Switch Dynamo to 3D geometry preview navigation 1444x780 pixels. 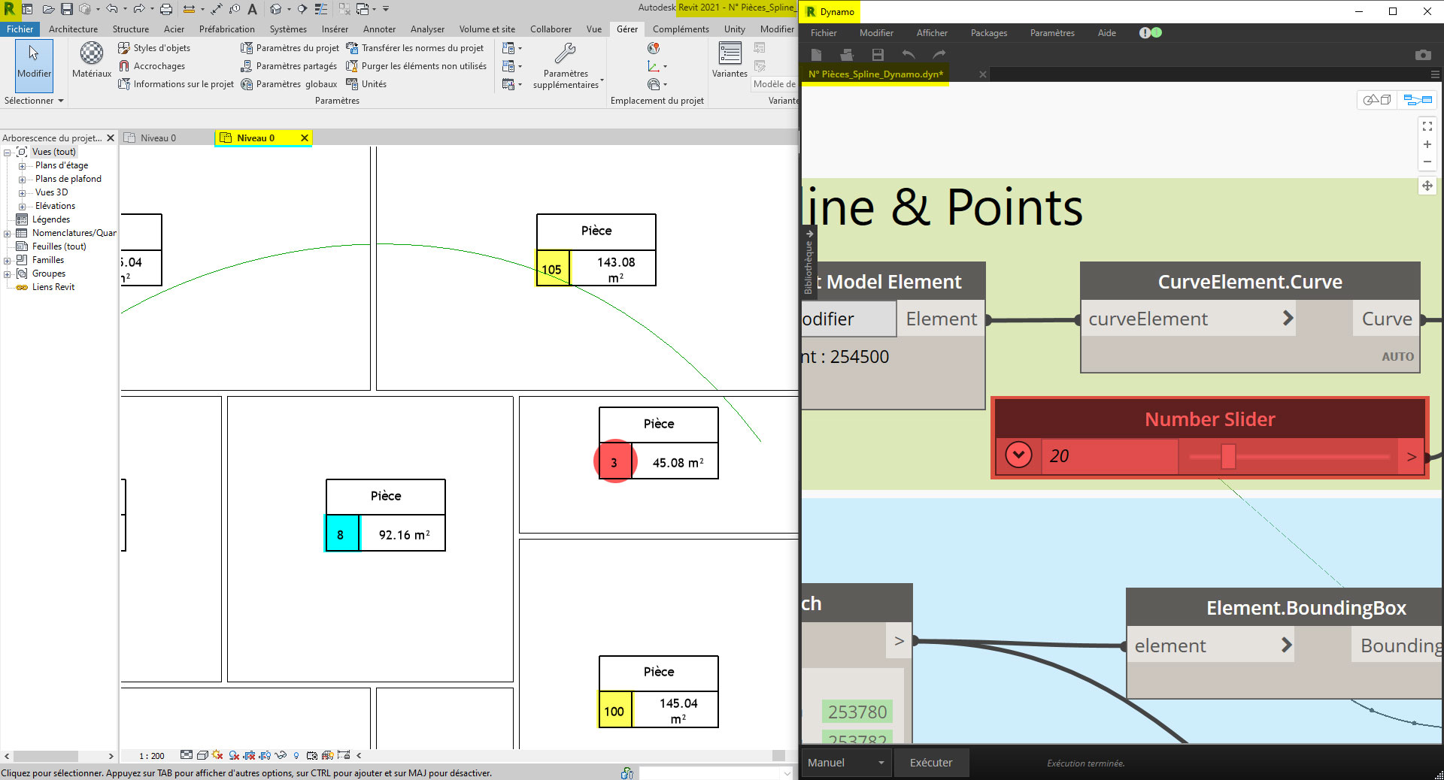(1377, 100)
